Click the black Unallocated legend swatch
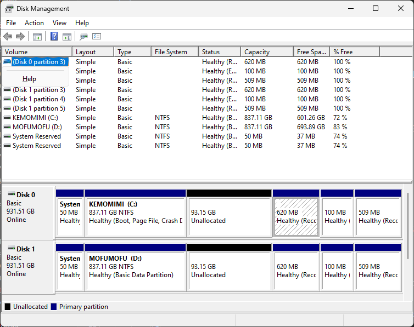Viewport: 414px width, 327px height. [x=8, y=307]
